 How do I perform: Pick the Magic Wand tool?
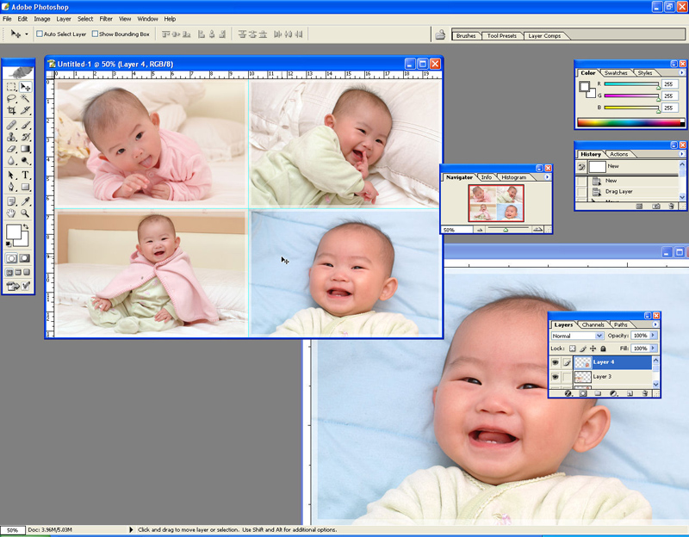[26, 99]
